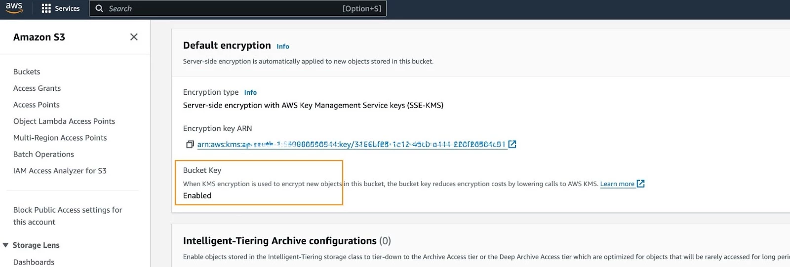Click into the top Search field
This screenshot has width=790, height=267.
pos(237,8)
